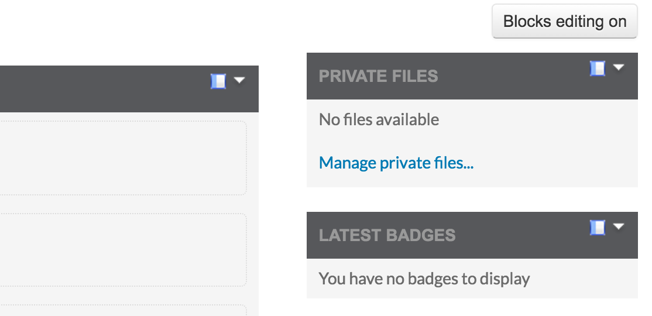Click the left block's dark header bar
652x316 pixels.
click(104, 89)
